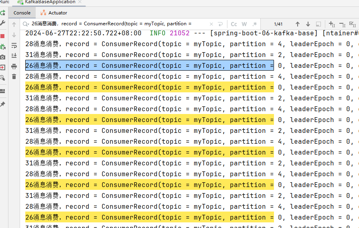Click process id 21052 in log line
This screenshot has height=228, width=359.
[x=180, y=33]
